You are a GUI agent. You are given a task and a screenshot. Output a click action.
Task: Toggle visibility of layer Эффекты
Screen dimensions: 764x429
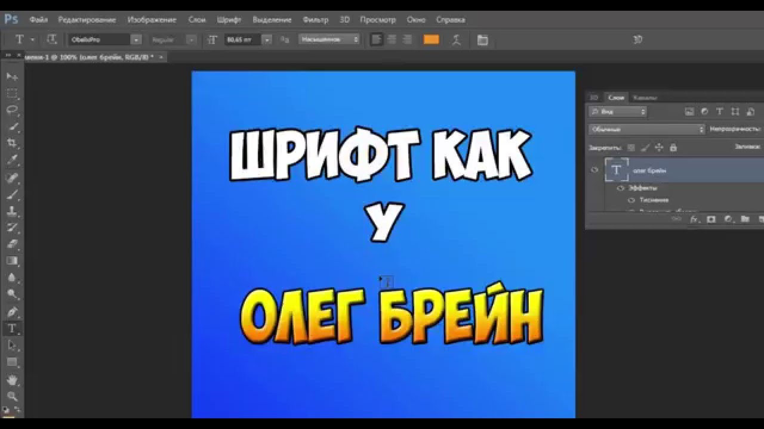coord(620,188)
